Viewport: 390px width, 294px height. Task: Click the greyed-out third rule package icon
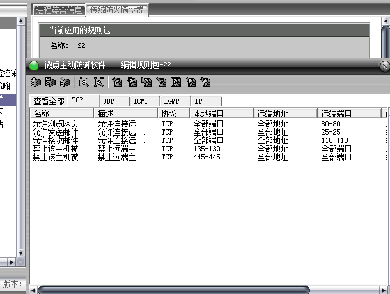click(x=65, y=82)
